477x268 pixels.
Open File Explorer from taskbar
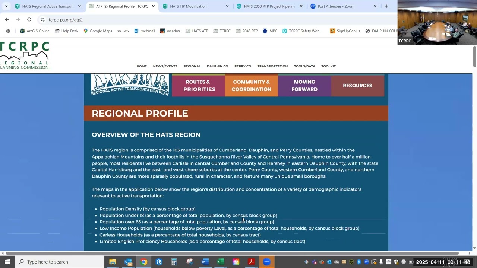coord(113,262)
